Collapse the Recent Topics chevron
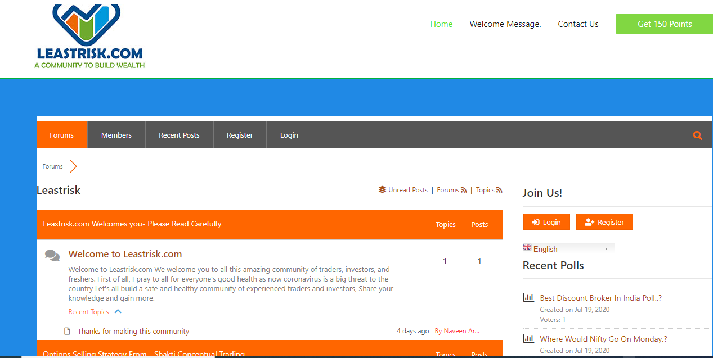The width and height of the screenshot is (713, 358). point(118,311)
